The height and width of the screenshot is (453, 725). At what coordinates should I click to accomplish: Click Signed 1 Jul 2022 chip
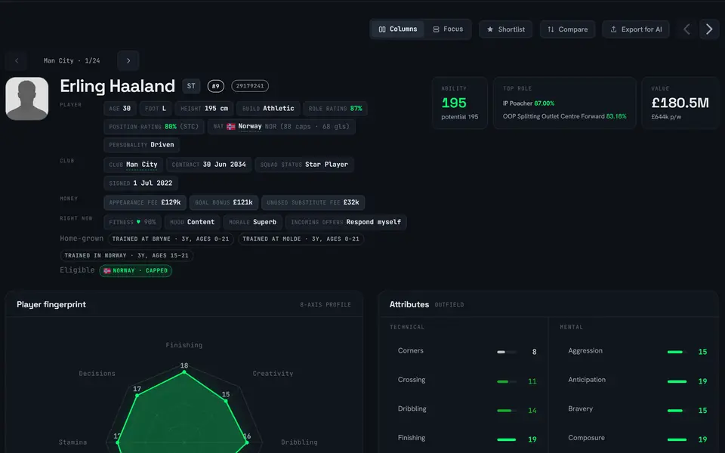click(x=140, y=183)
